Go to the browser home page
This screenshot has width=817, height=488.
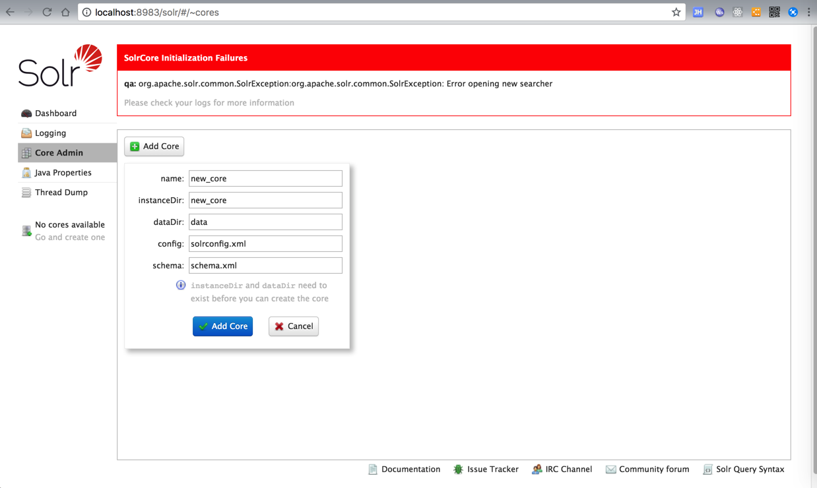click(65, 13)
